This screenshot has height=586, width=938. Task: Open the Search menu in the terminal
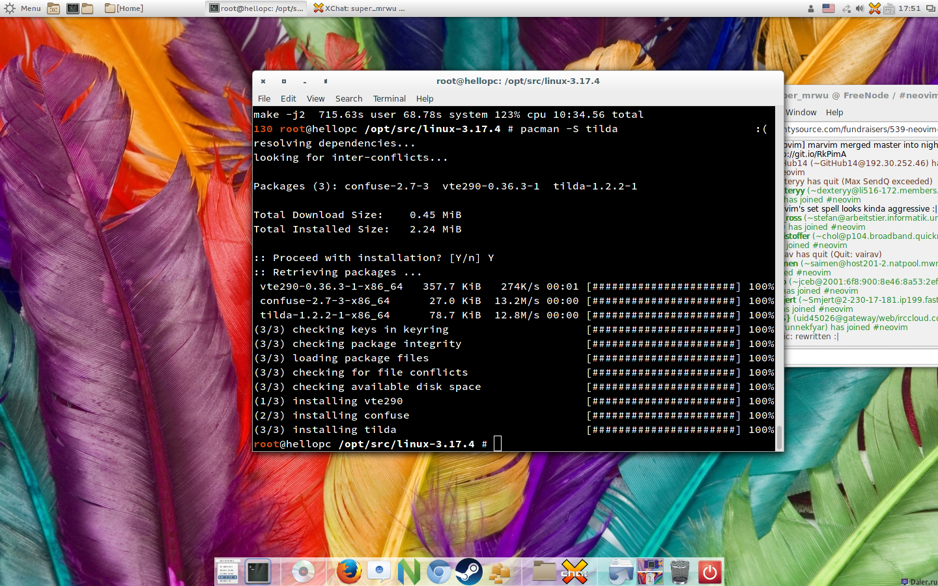tap(348, 99)
